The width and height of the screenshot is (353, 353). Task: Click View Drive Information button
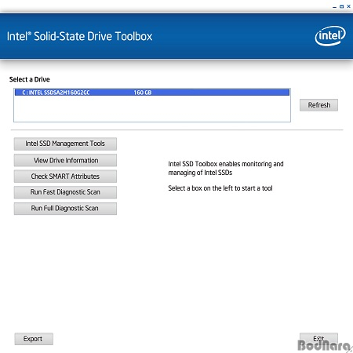pyautogui.click(x=65, y=160)
